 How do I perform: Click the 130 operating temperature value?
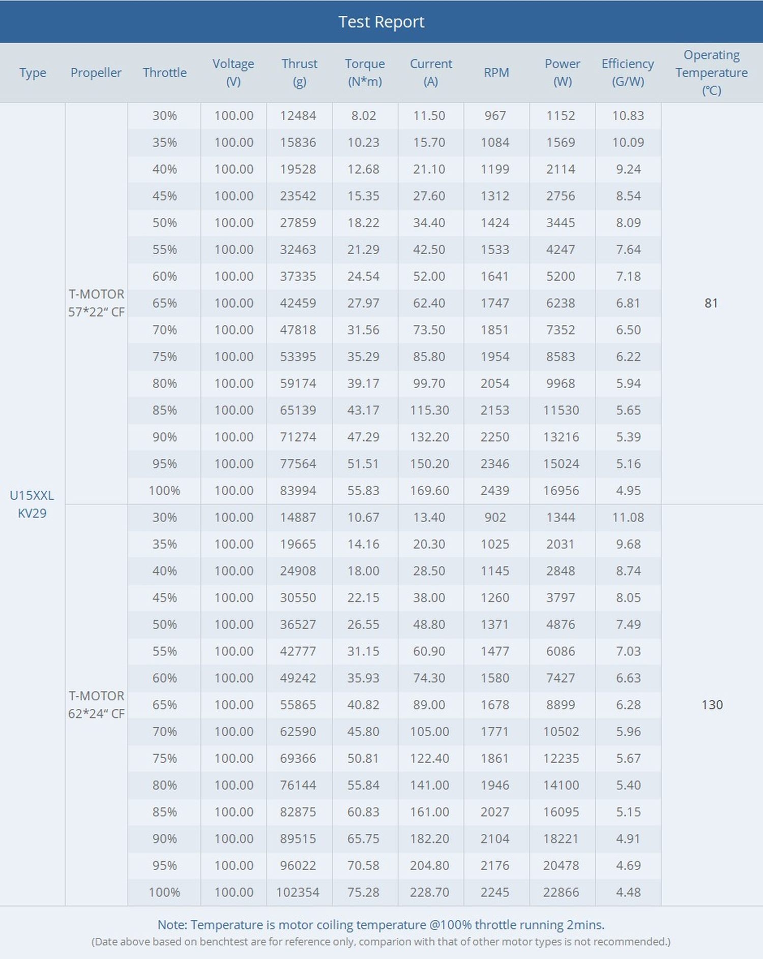click(712, 705)
